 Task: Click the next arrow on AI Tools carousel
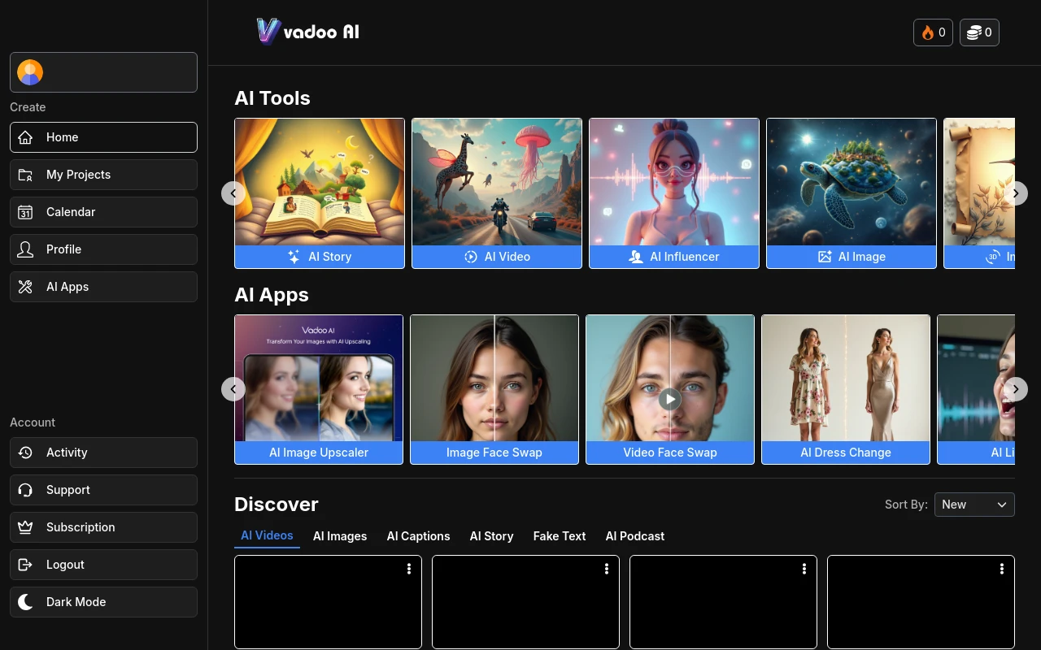1015,193
